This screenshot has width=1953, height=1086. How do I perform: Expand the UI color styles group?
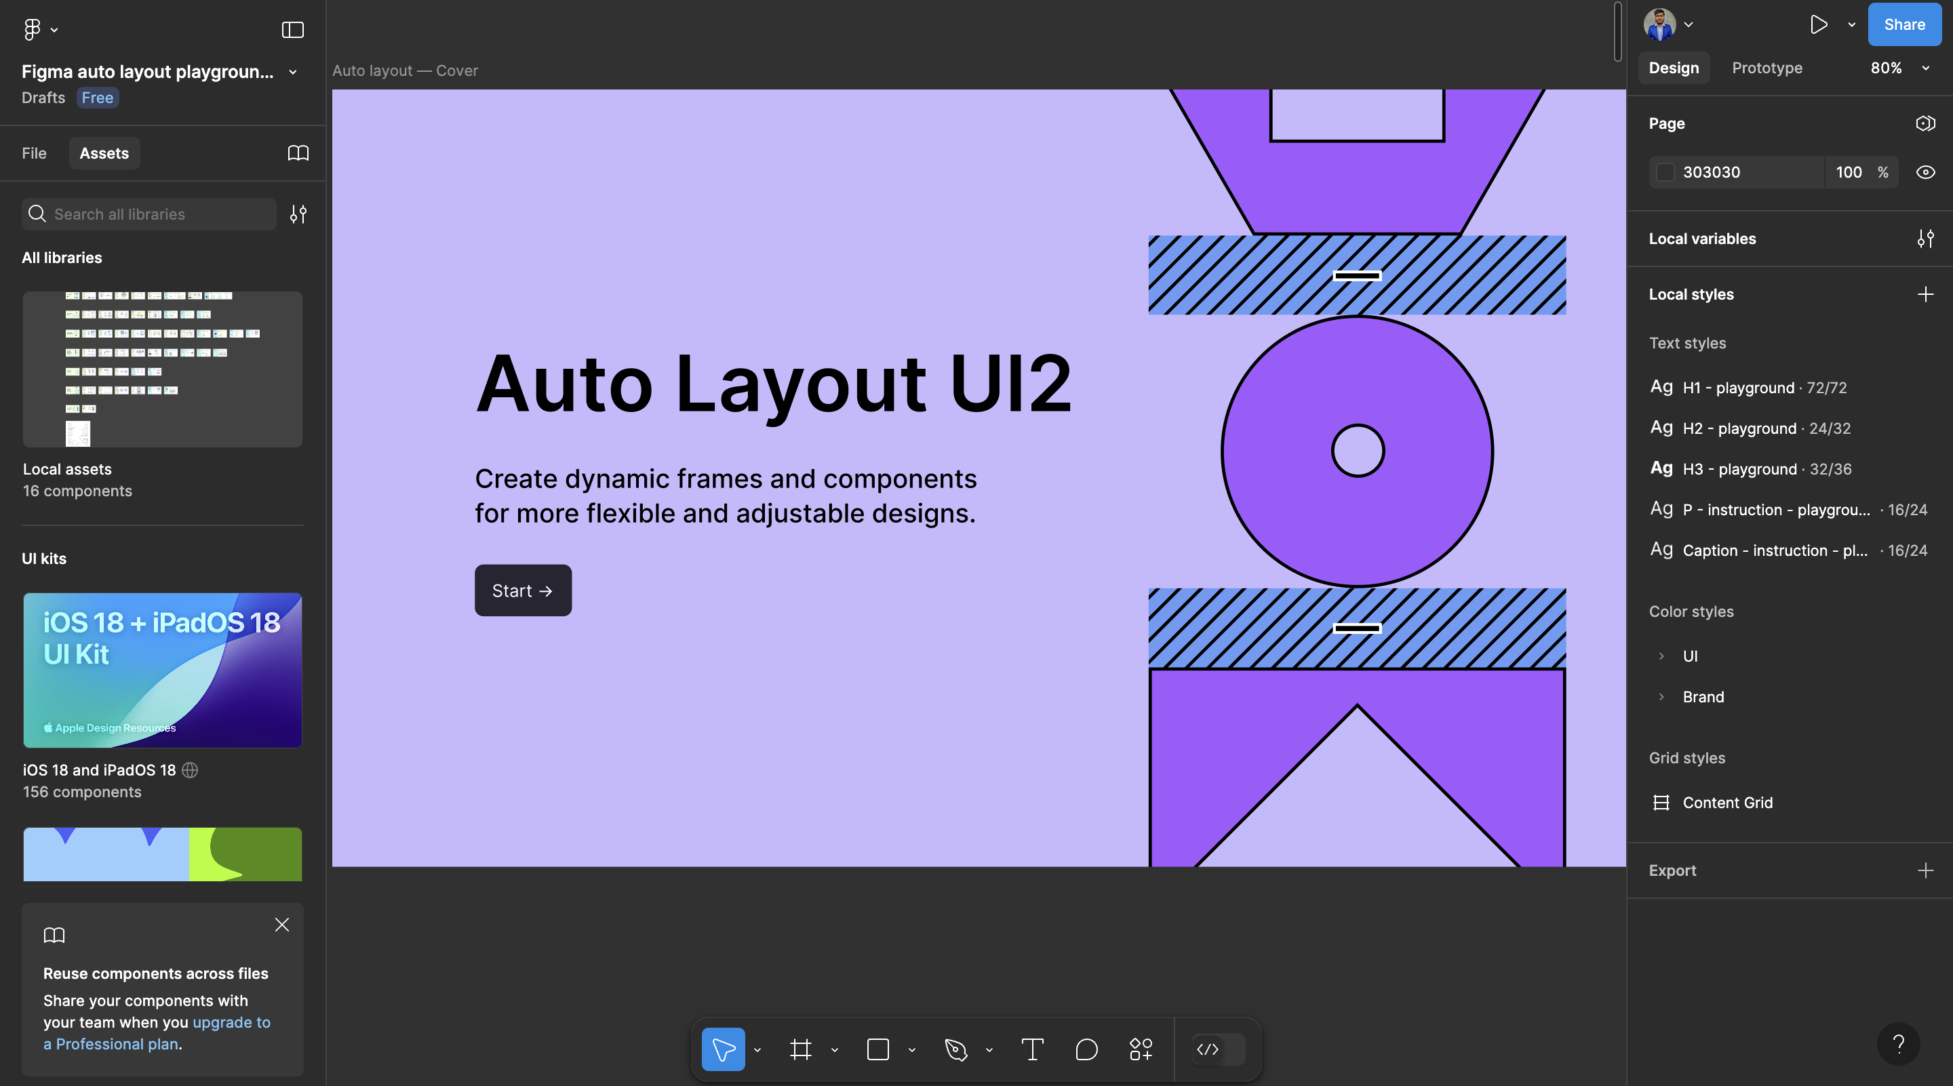(x=1661, y=656)
